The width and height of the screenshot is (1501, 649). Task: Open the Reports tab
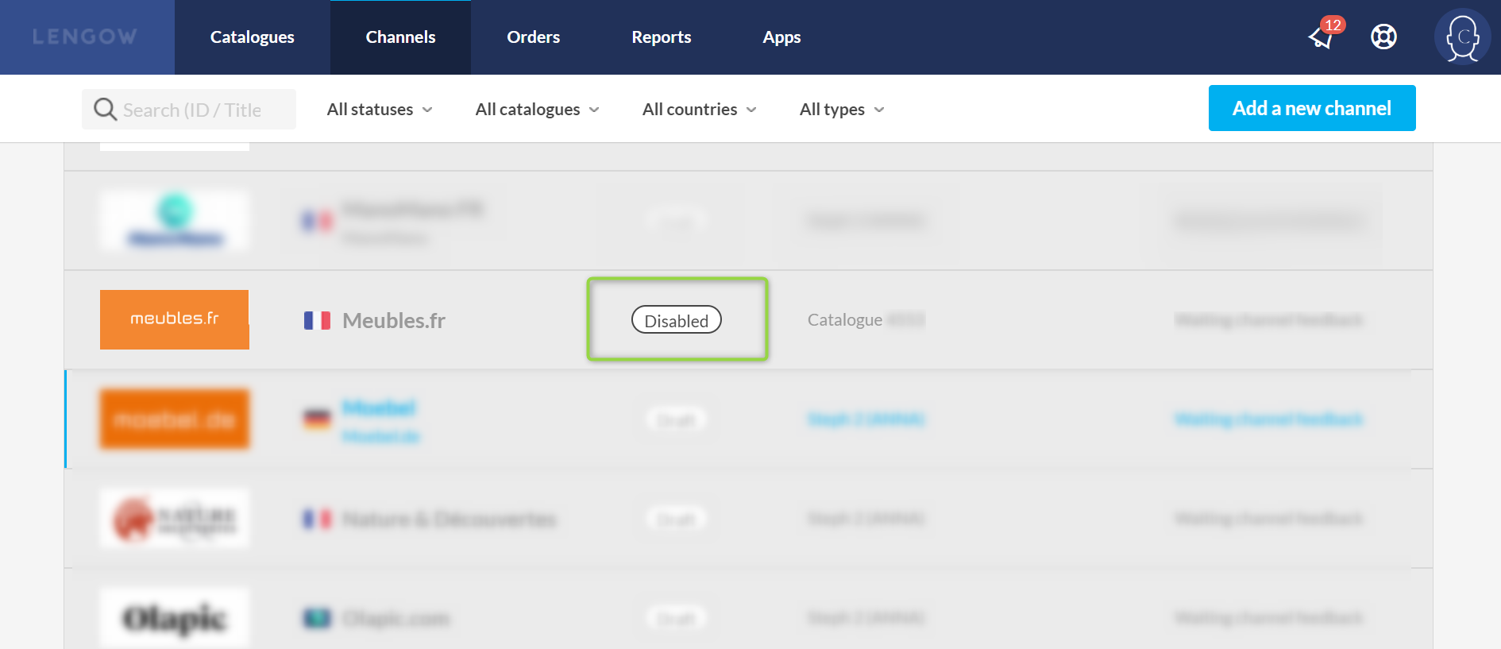pos(661,37)
